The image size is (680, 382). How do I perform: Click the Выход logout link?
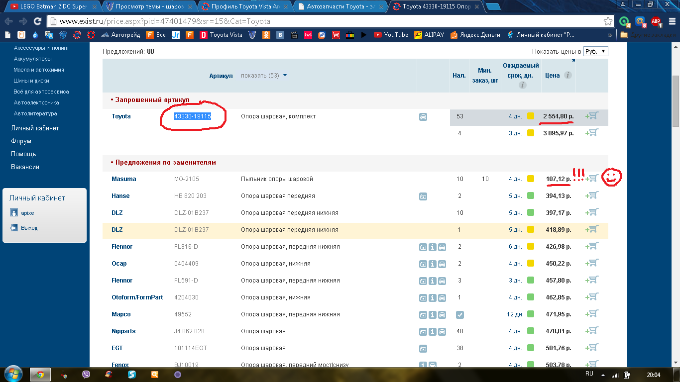tap(29, 228)
